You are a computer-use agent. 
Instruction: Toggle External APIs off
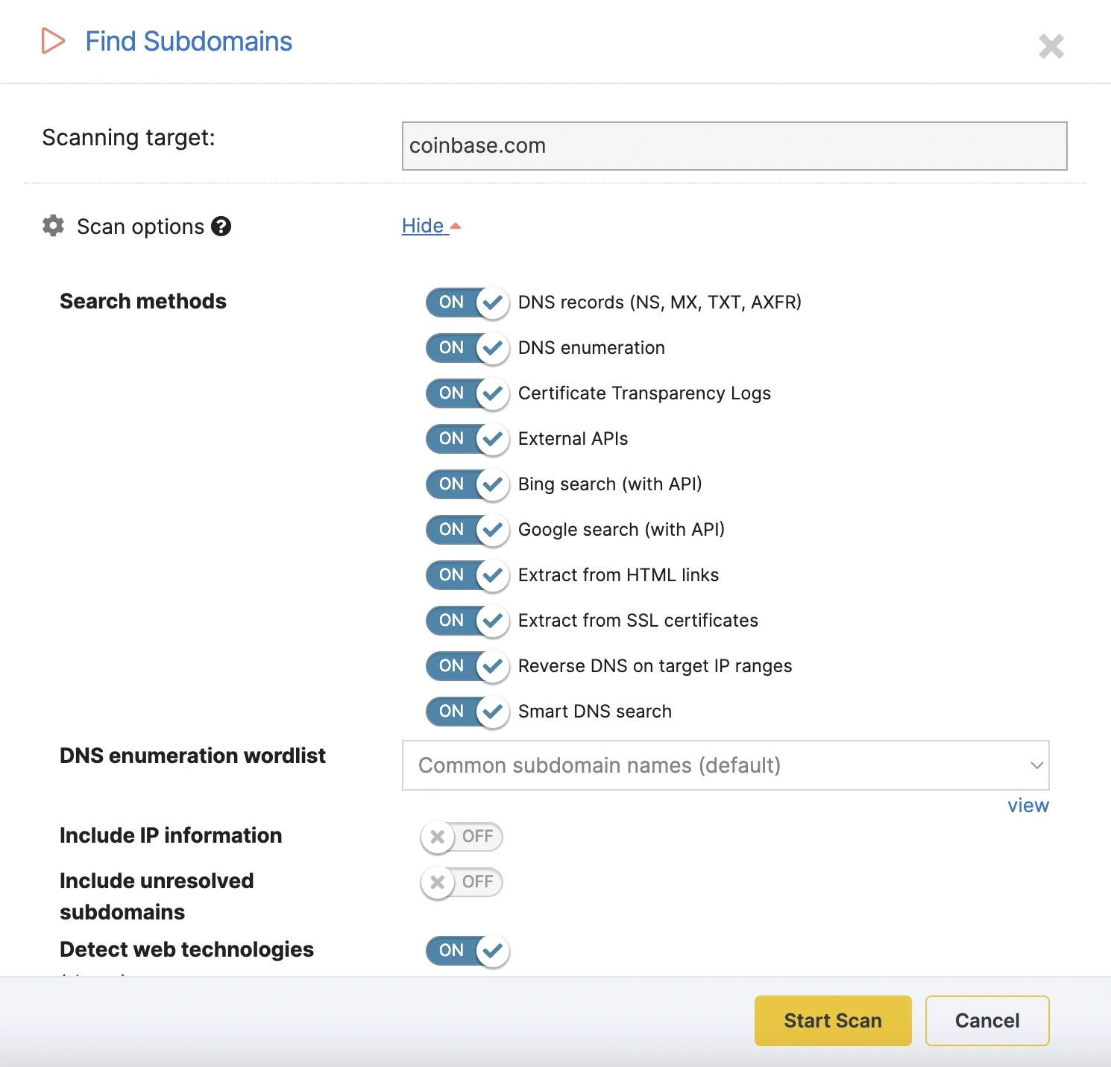point(466,439)
